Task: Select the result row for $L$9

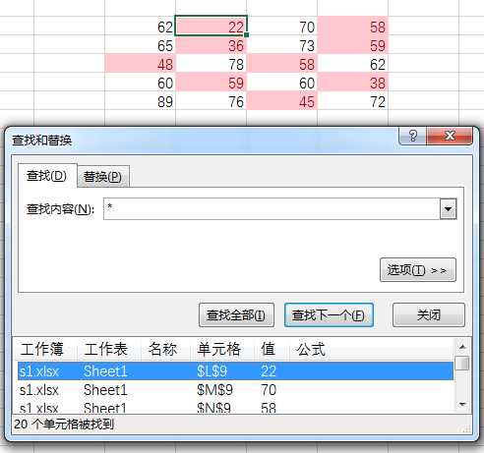Action: tap(235, 371)
